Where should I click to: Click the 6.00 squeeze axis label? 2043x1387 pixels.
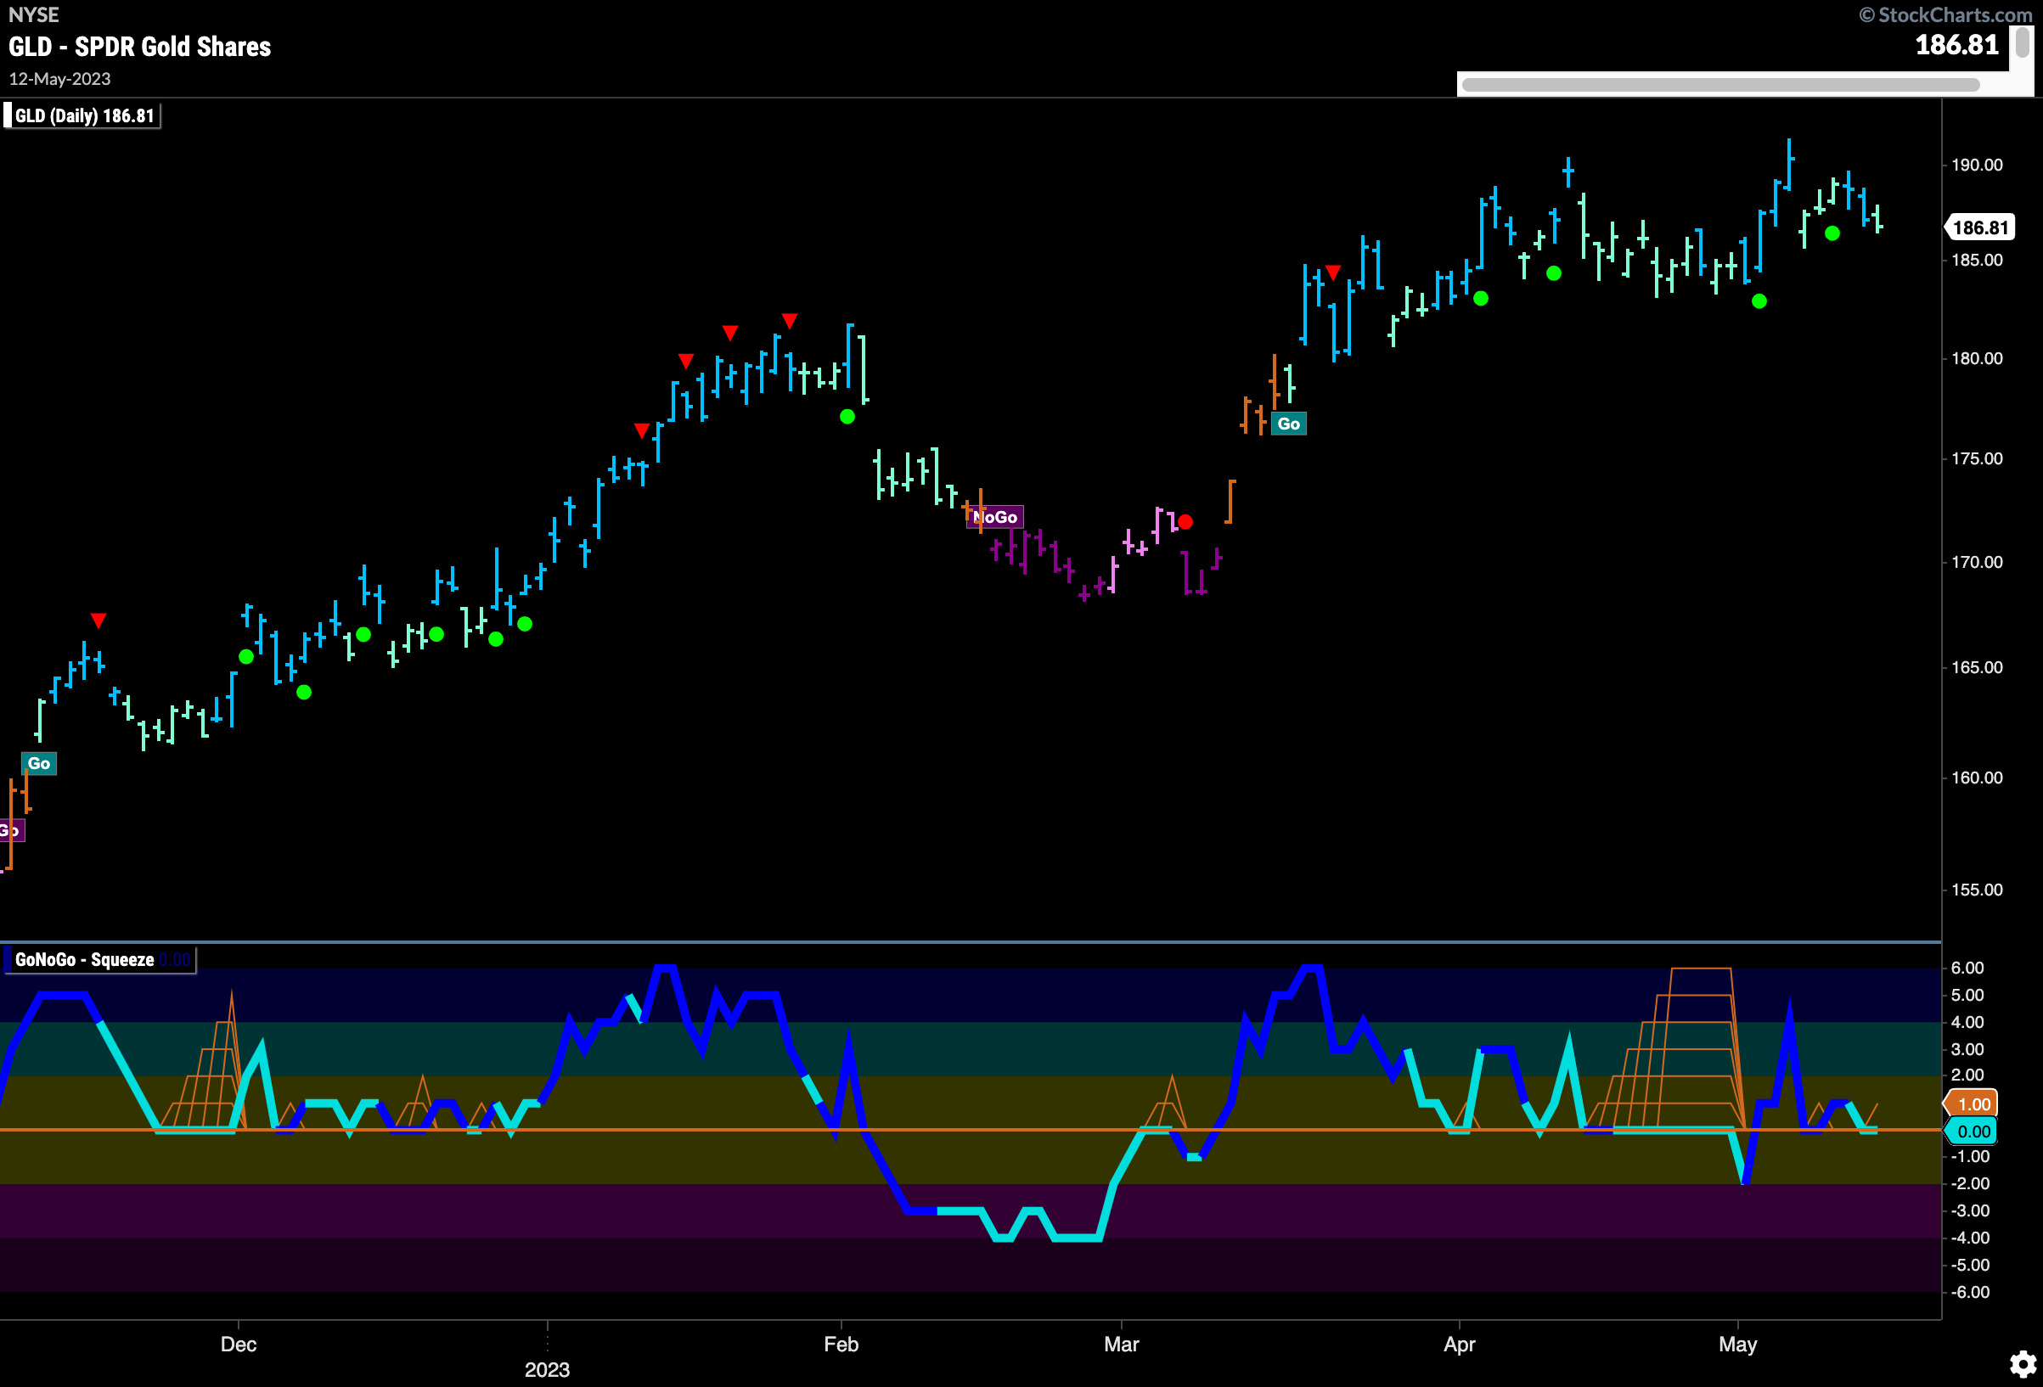[x=1967, y=968]
